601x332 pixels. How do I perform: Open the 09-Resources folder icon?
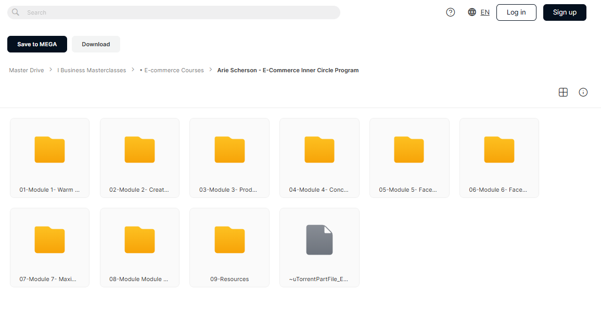[x=229, y=240]
